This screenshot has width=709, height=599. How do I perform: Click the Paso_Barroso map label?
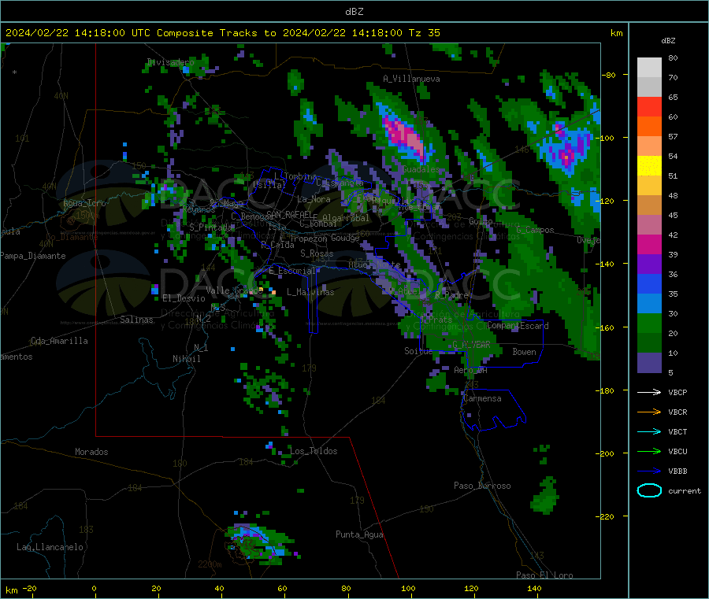click(x=482, y=486)
